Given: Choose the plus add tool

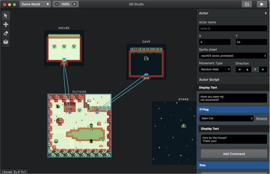Looking at the screenshot, I should coord(5,24).
